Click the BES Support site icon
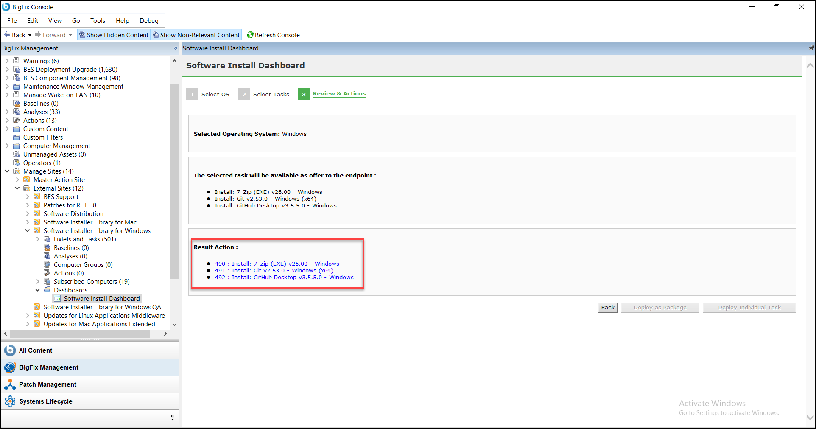The height and width of the screenshot is (429, 816). click(x=37, y=196)
